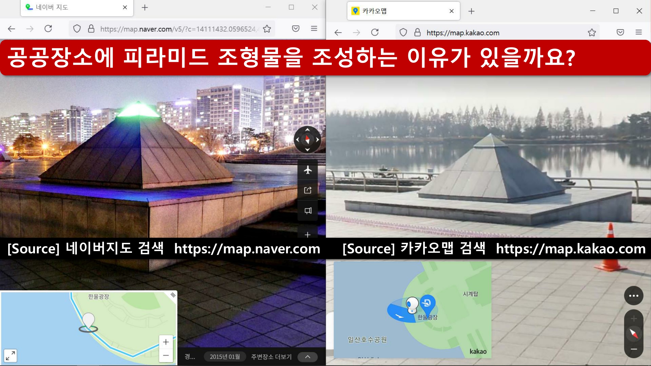Click 한울광장 label on Naver mini map
This screenshot has height=366, width=651.
(x=98, y=296)
